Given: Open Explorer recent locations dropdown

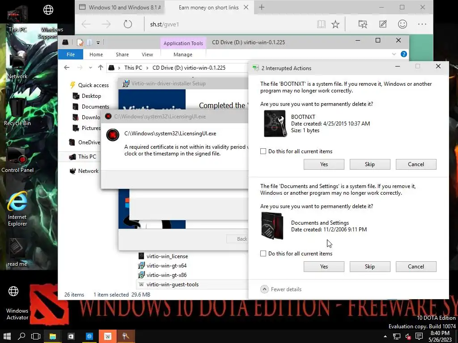Looking at the screenshot, I should 90,68.
